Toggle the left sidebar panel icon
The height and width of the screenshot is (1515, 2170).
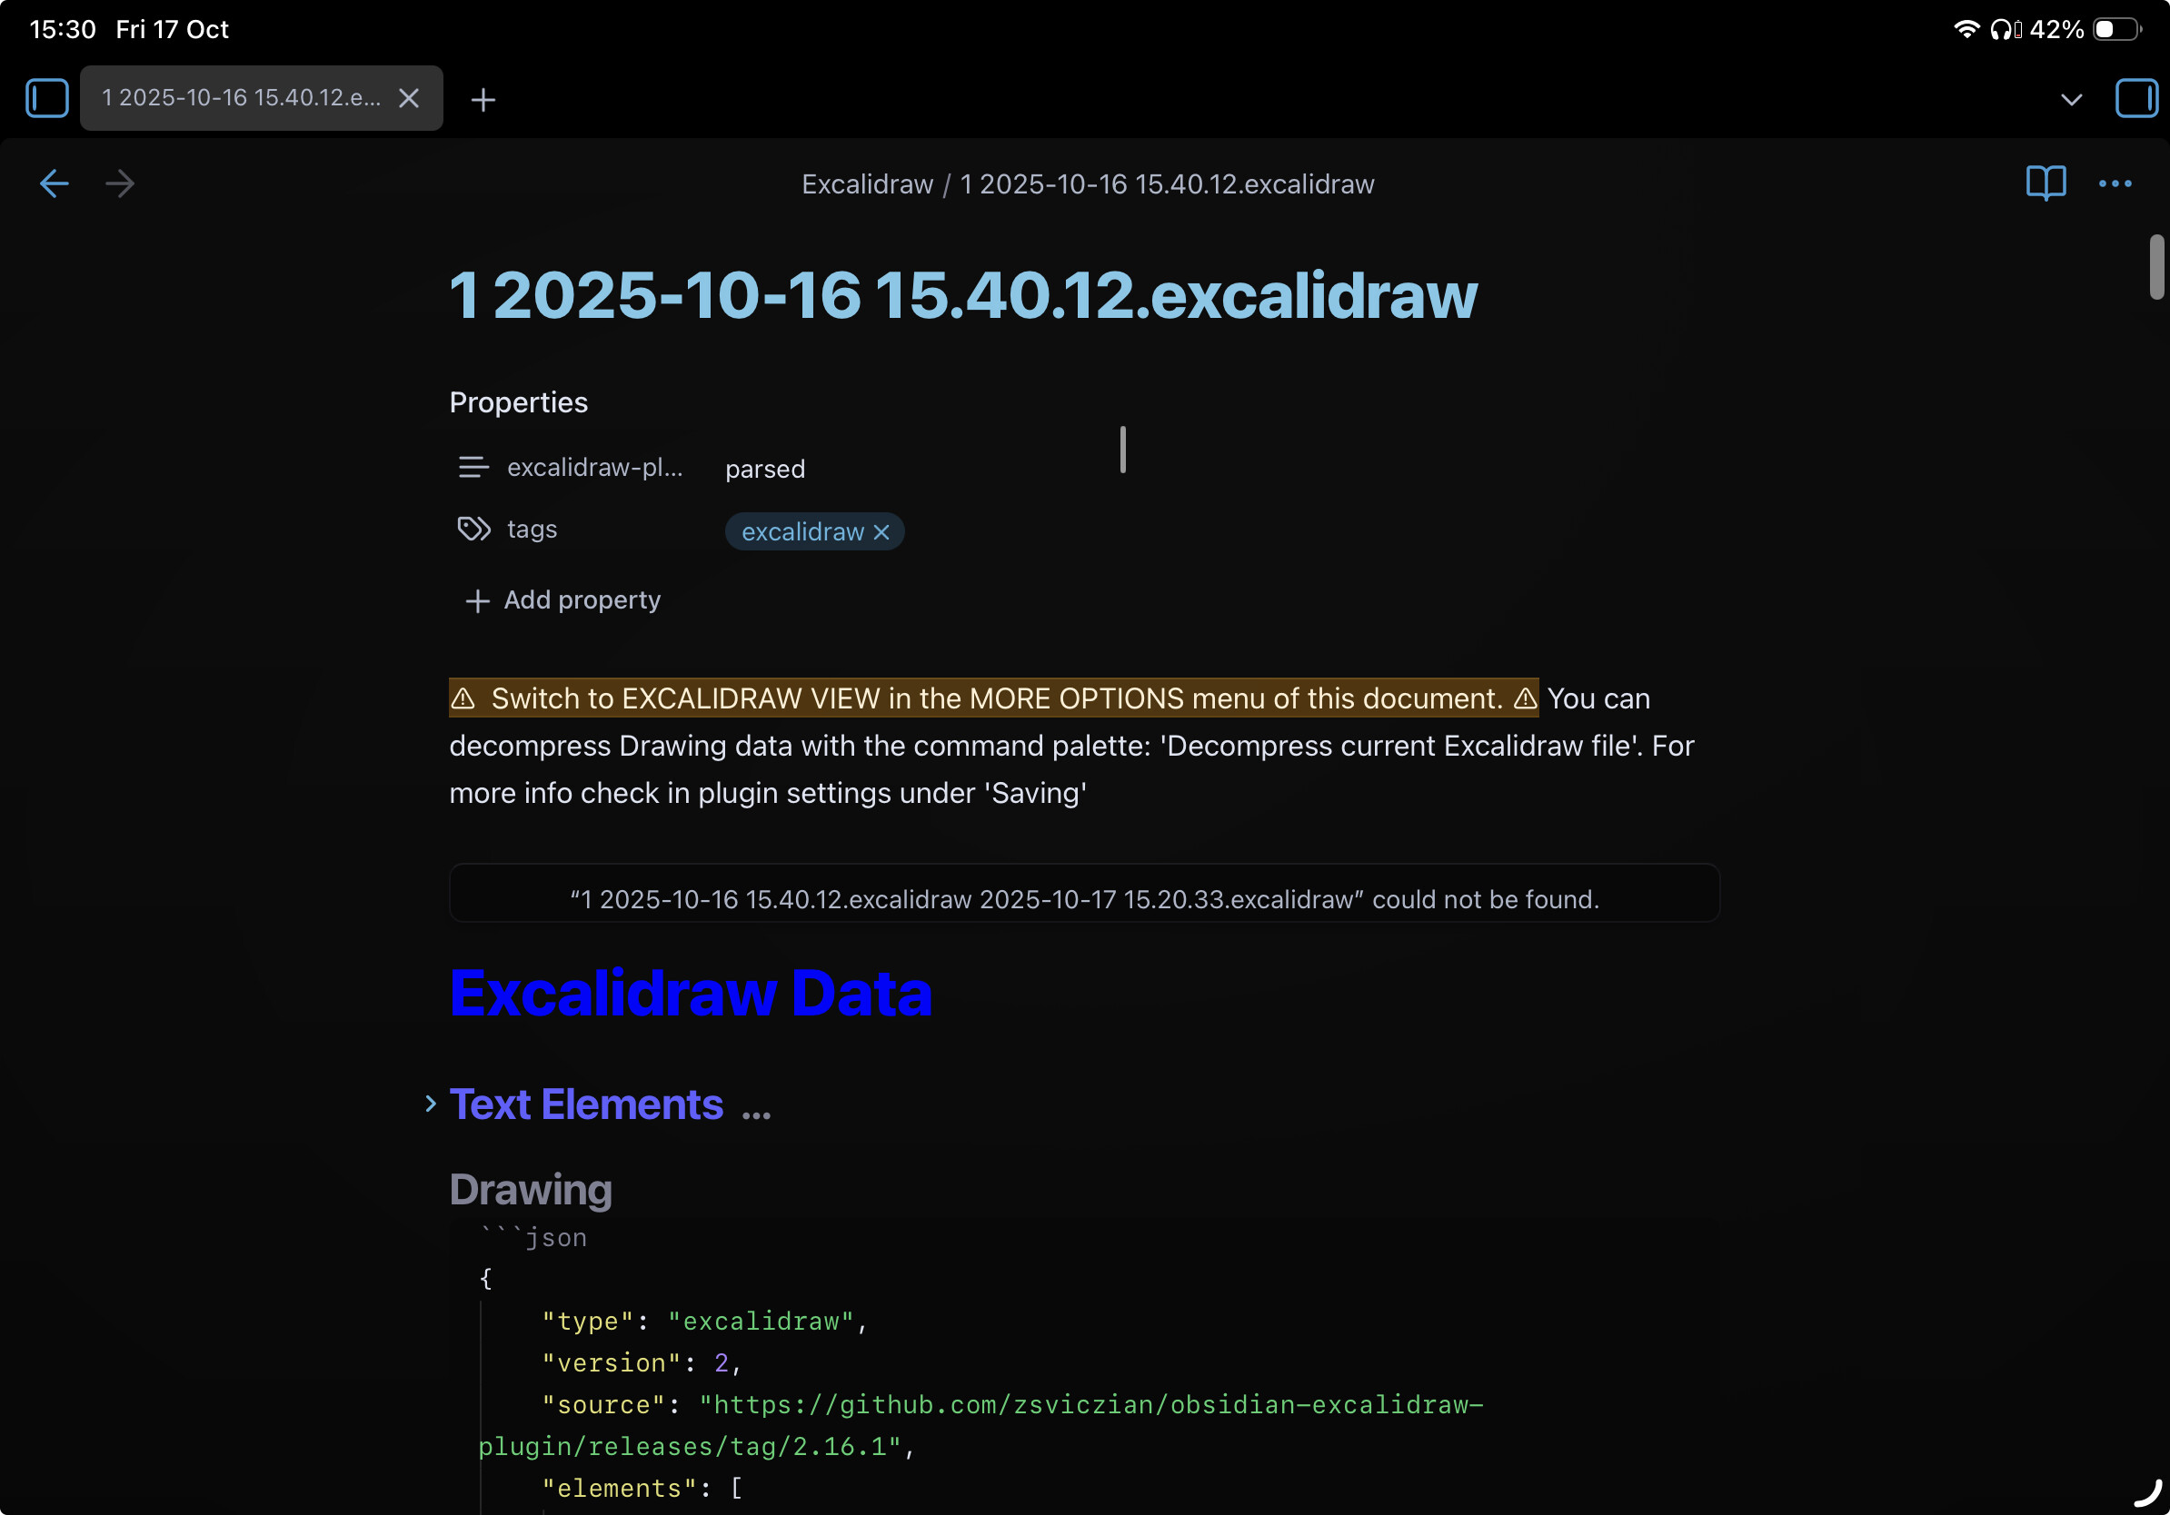click(x=46, y=98)
